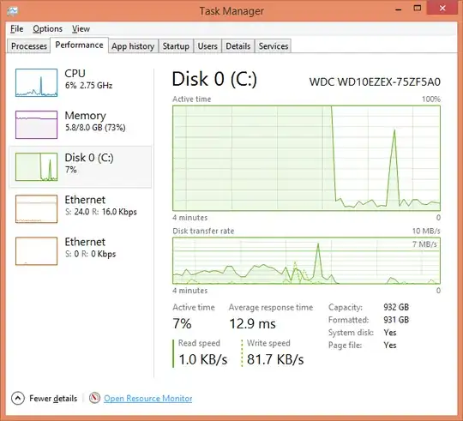This screenshot has width=463, height=421.
Task: Click the Active time graph
Action: tap(306, 158)
